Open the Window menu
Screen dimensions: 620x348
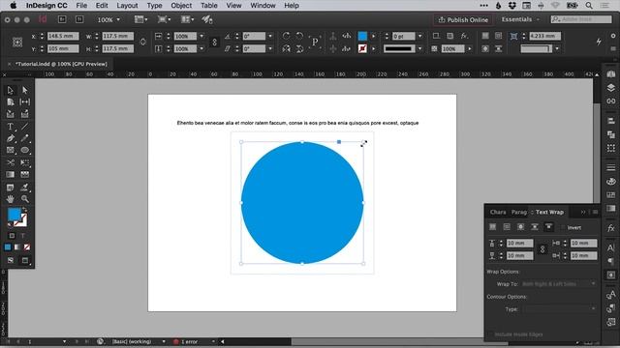pyautogui.click(x=263, y=6)
